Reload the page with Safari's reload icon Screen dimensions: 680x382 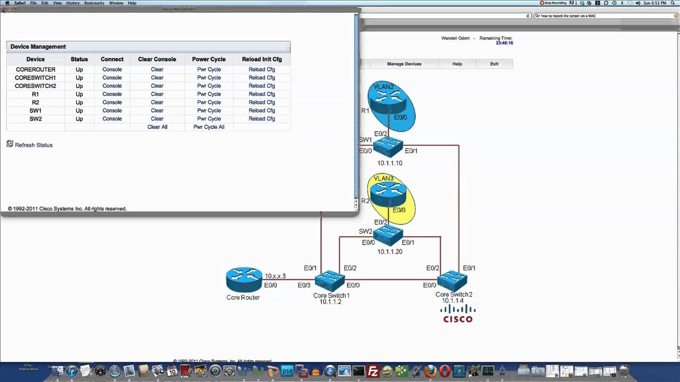point(528,16)
